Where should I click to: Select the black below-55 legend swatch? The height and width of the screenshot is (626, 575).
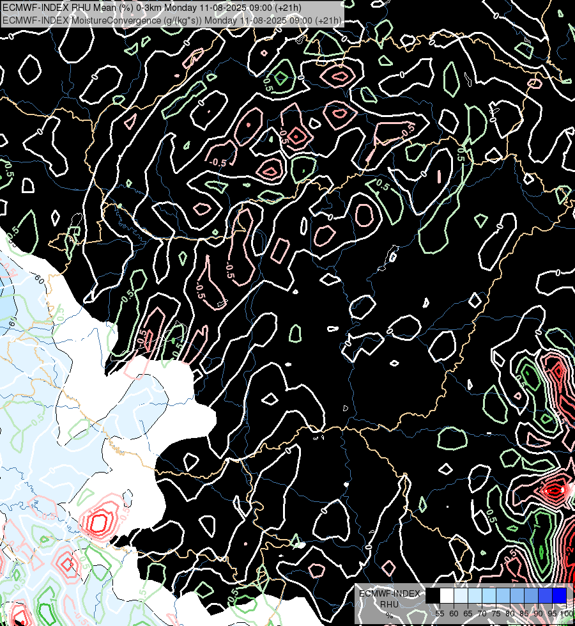pyautogui.click(x=433, y=595)
